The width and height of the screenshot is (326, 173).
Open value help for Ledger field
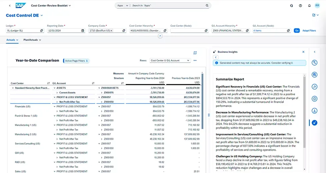(42, 31)
